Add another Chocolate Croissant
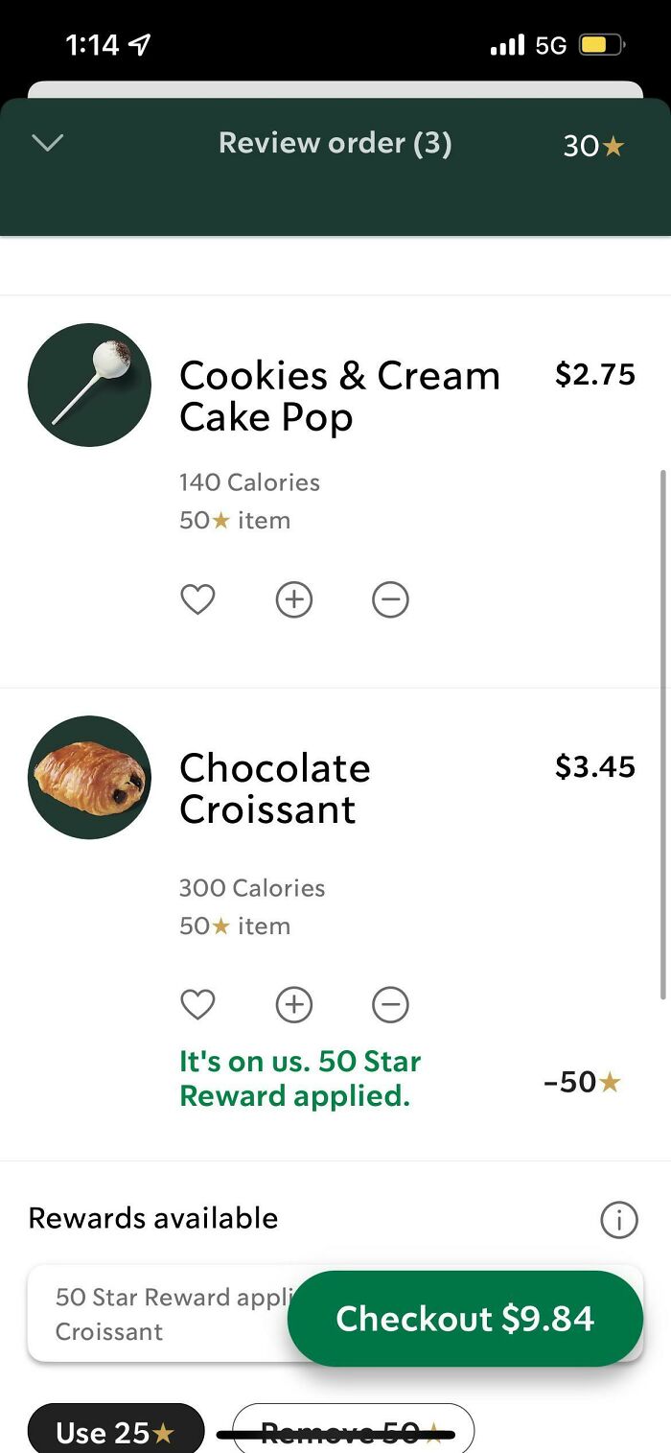 coord(293,1004)
